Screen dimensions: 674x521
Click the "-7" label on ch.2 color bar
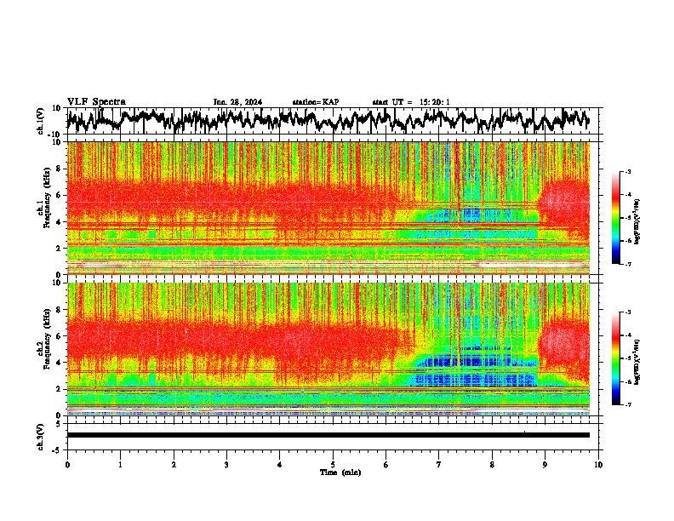[627, 404]
